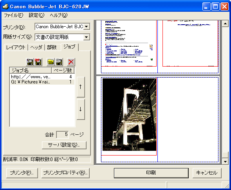Click the save as PDF floppy icon

(x=38, y=62)
